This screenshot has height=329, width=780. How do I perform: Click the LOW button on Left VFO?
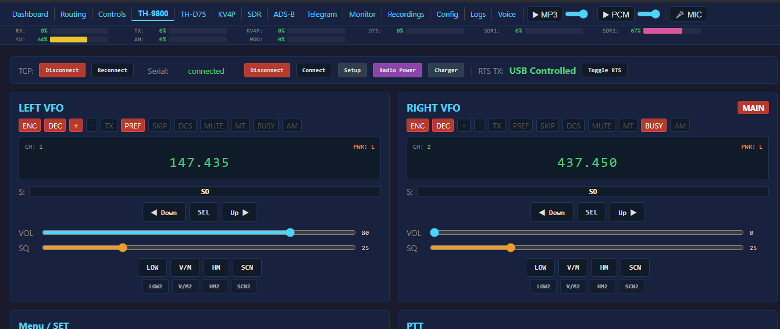pos(152,267)
